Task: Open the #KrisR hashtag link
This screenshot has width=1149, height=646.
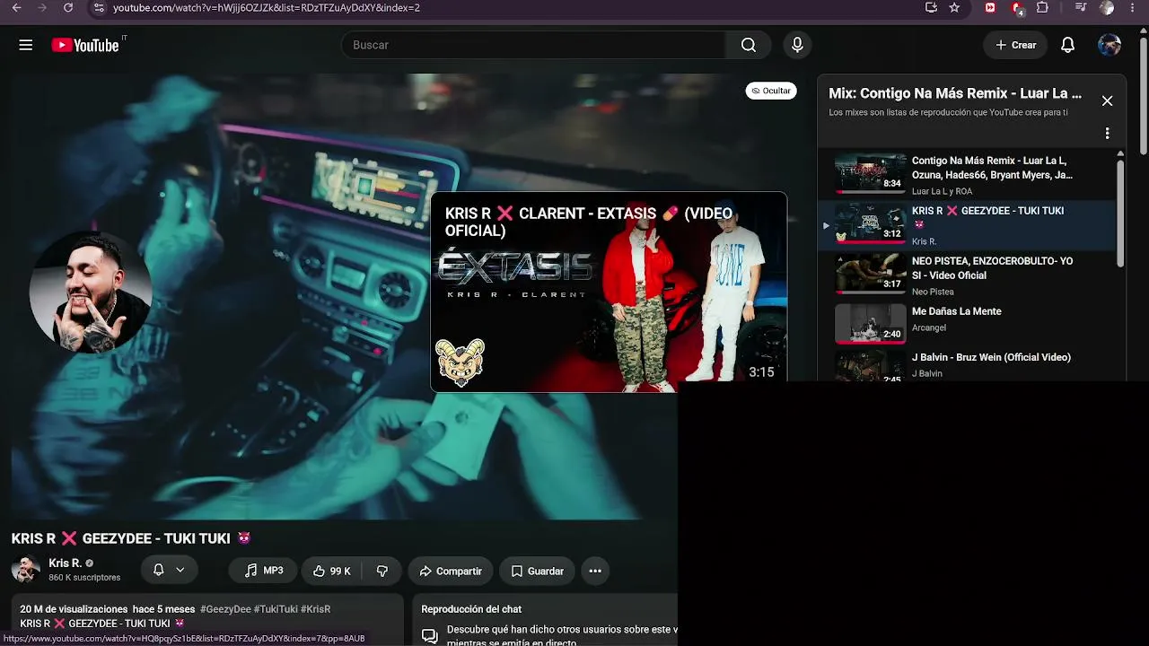Action: click(316, 609)
